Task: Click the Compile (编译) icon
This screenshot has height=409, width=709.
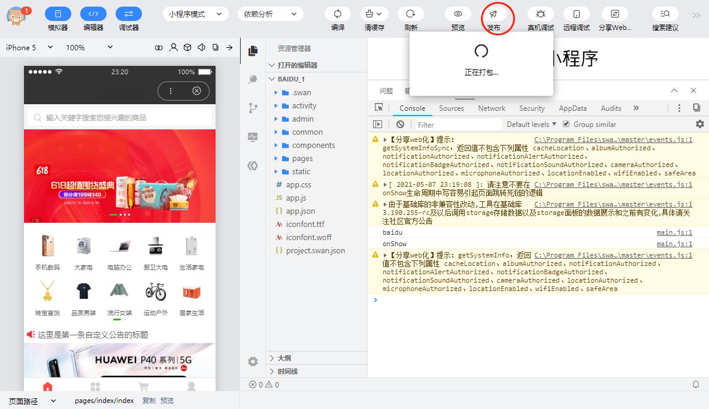Action: [x=338, y=14]
